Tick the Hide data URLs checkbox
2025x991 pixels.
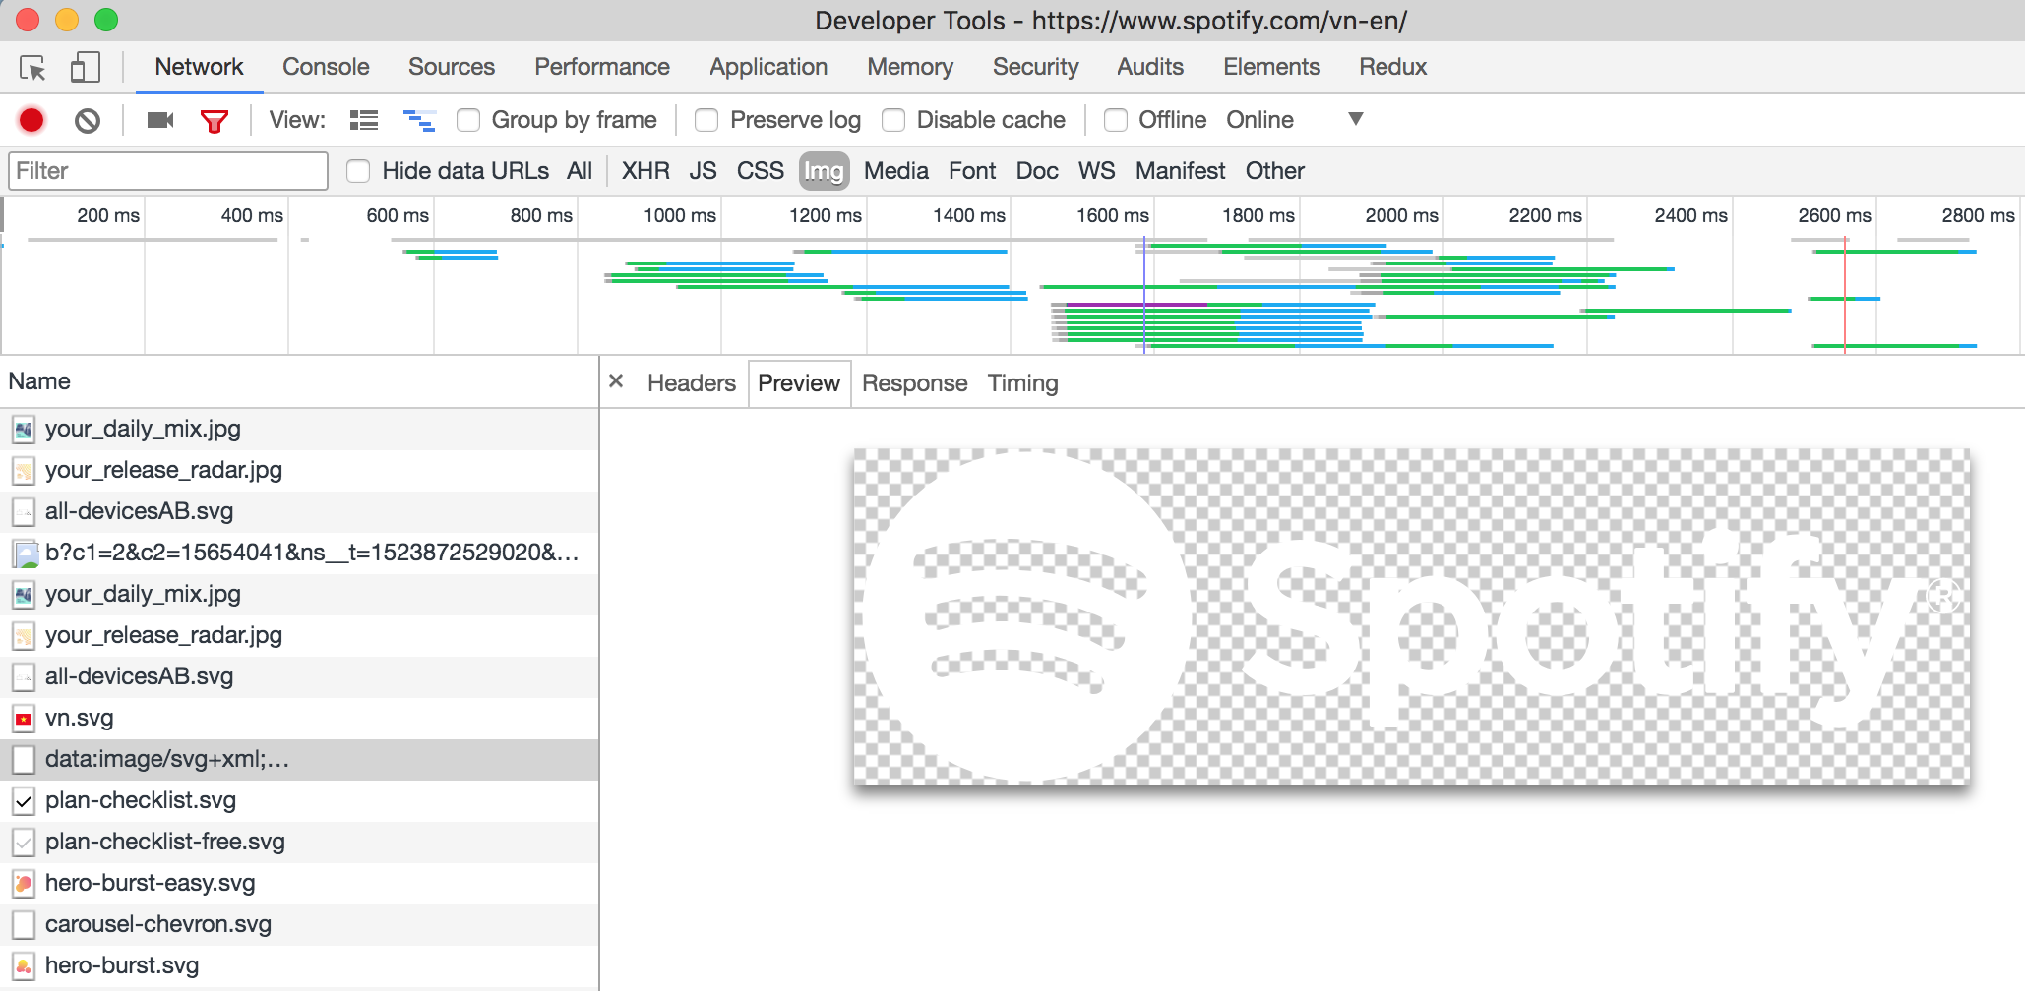358,171
